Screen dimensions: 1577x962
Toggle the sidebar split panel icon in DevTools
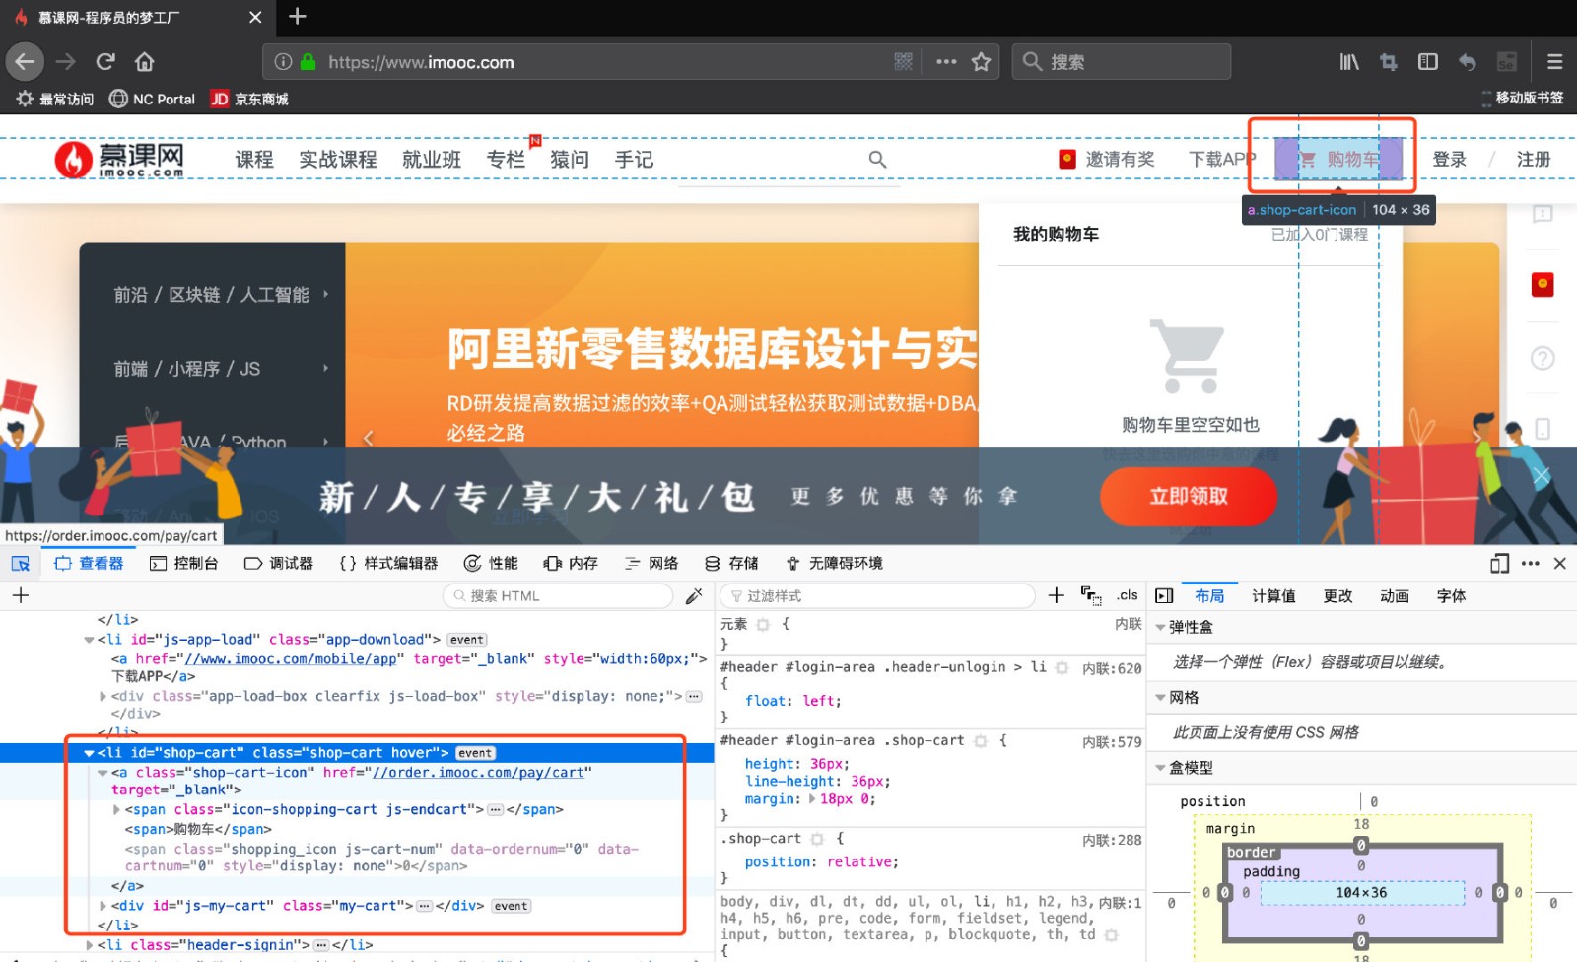(x=1164, y=595)
